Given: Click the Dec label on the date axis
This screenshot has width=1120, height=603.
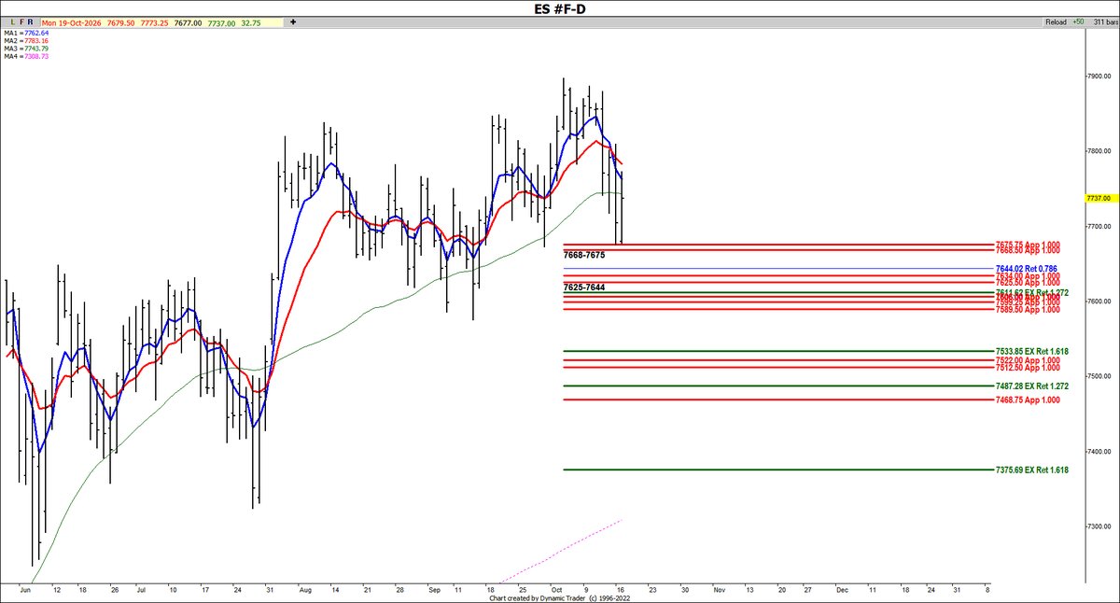Looking at the screenshot, I should click(x=842, y=591).
